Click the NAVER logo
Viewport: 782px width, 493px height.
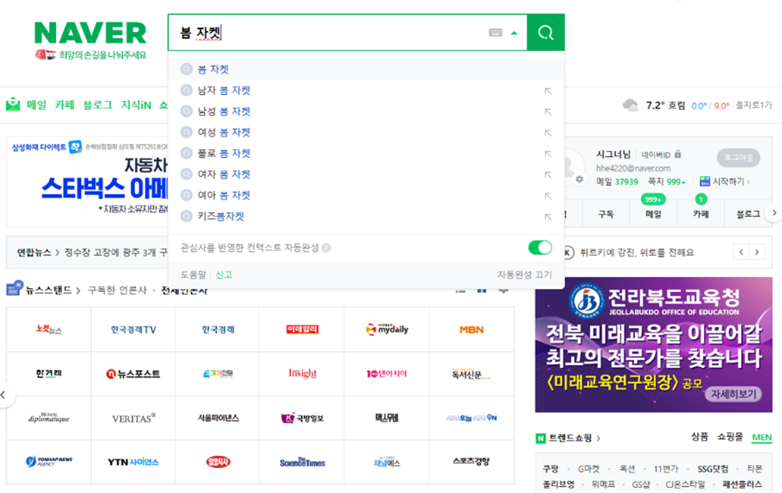[x=90, y=33]
